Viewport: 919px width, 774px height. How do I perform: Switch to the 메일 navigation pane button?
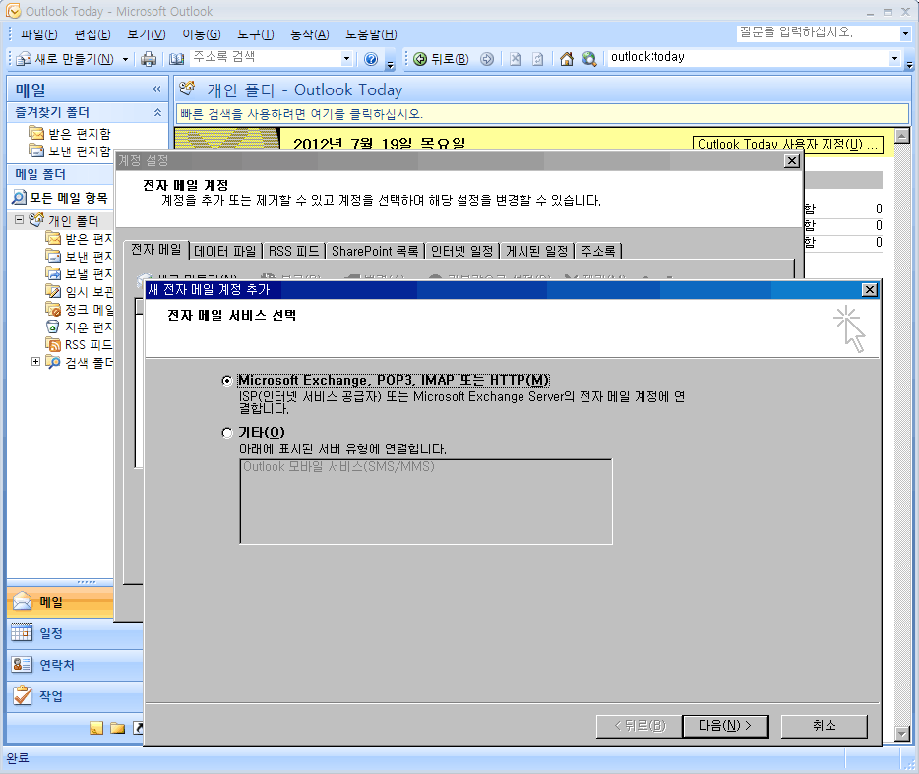[x=60, y=602]
